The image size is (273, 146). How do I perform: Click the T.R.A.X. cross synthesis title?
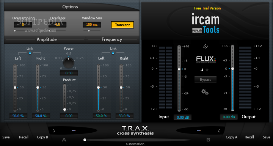click(x=135, y=131)
